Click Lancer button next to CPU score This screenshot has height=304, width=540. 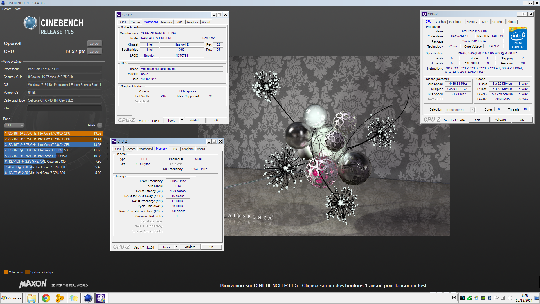pos(94,52)
